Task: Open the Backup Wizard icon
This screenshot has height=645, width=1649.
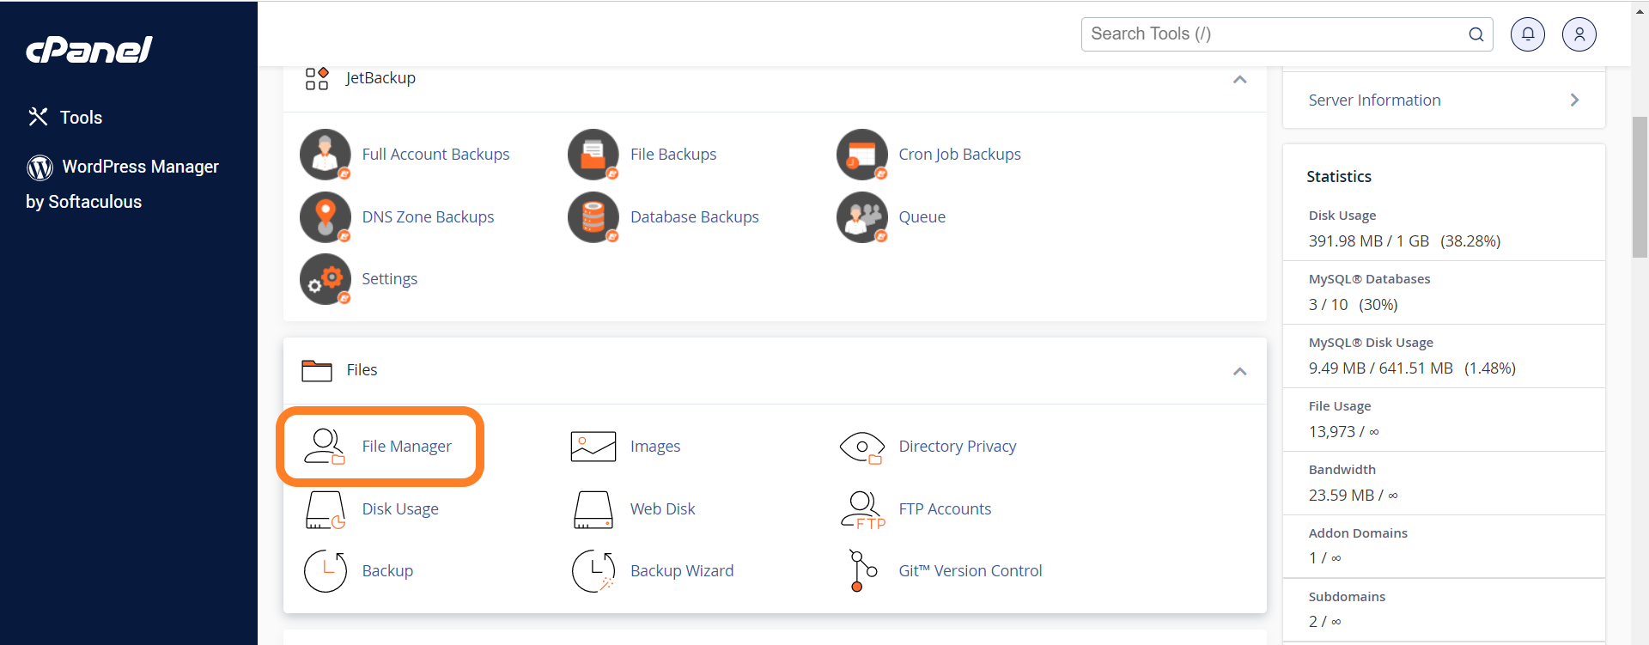Action: [593, 571]
